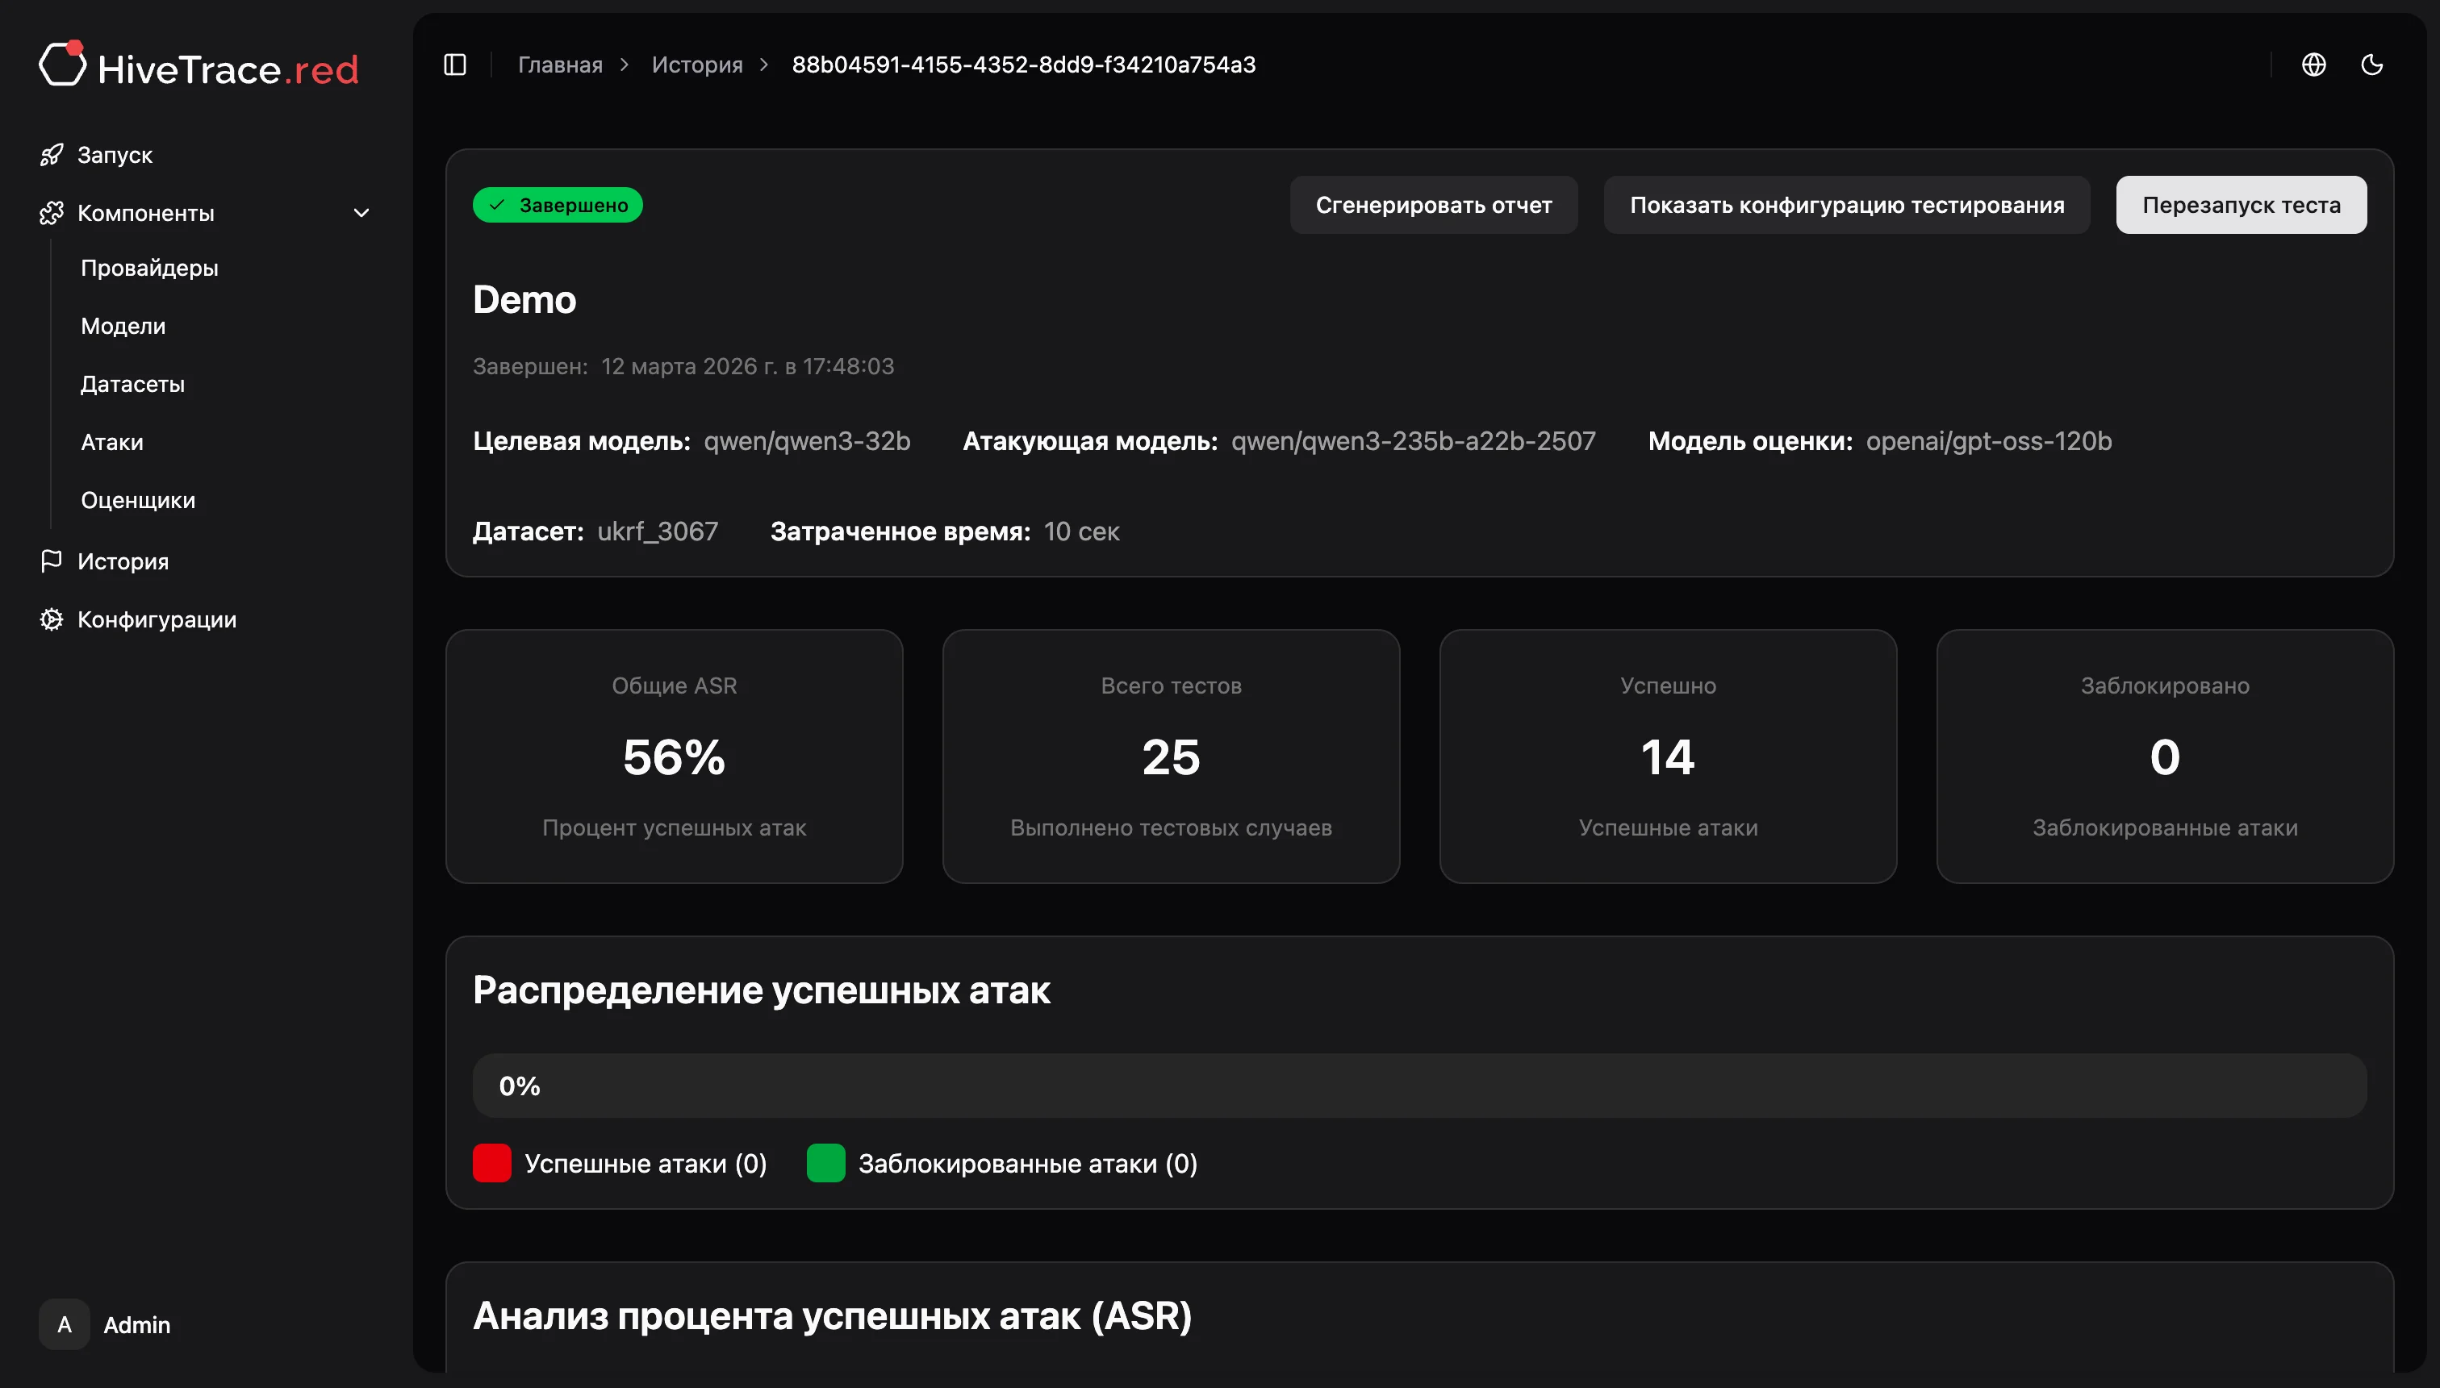Click green Заблокированные атаки legend swatch
2440x1388 pixels.
tap(825, 1163)
